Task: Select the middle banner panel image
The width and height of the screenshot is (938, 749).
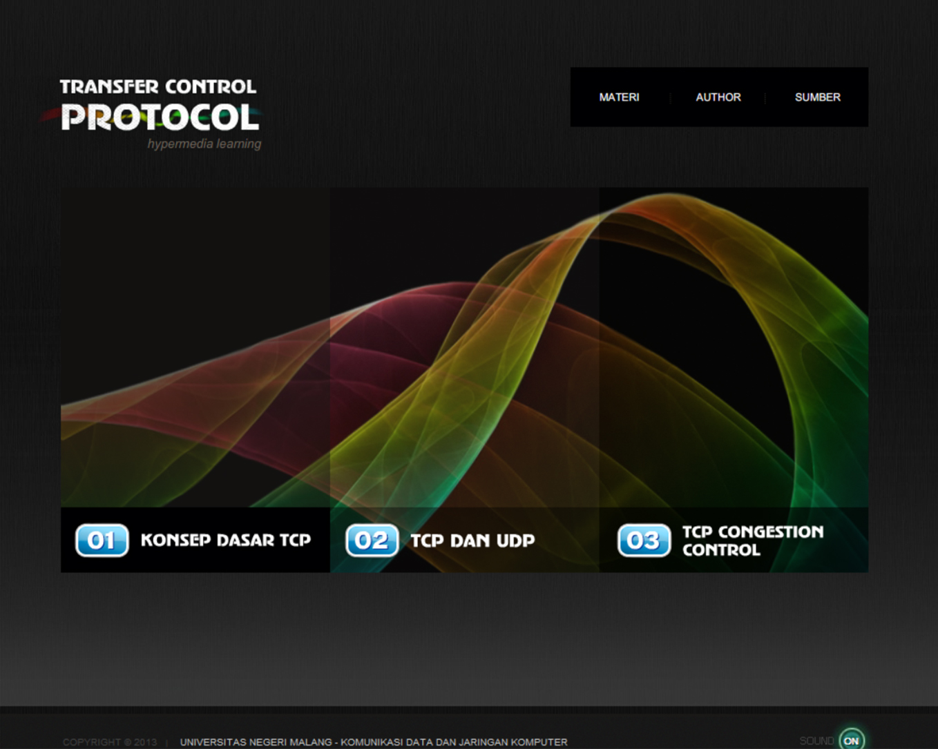Action: tap(464, 345)
